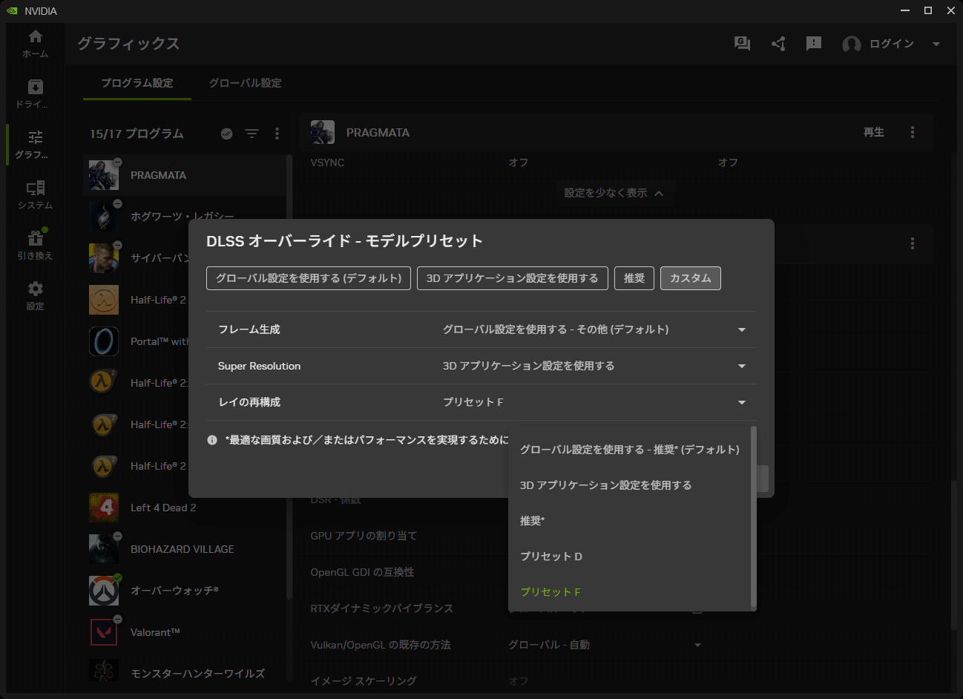
Task: Click the share icon in the top bar
Action: tap(778, 44)
